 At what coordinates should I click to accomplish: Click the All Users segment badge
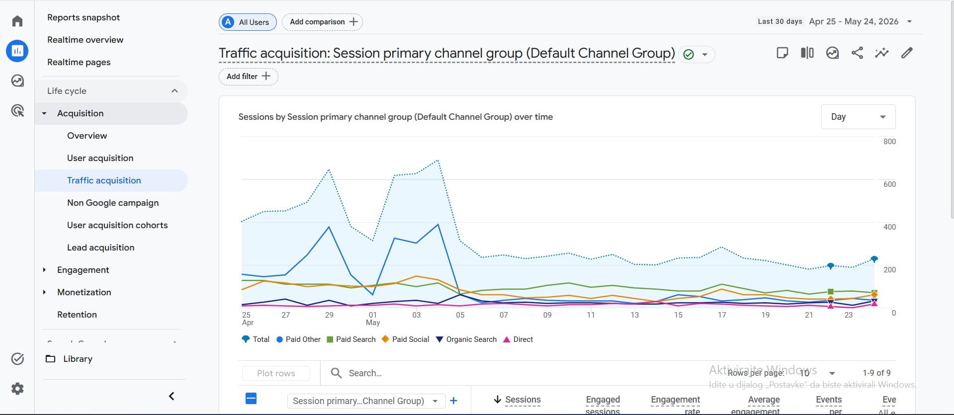click(248, 22)
